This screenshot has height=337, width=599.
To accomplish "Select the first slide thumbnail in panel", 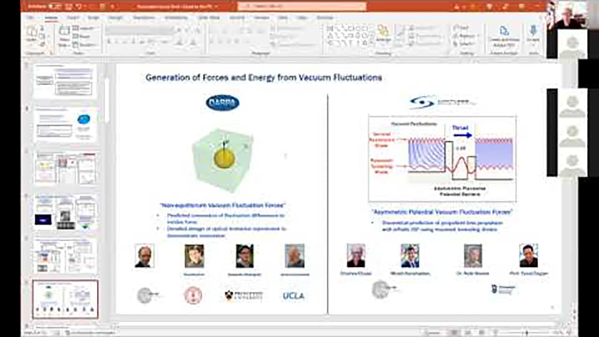I will (x=65, y=80).
